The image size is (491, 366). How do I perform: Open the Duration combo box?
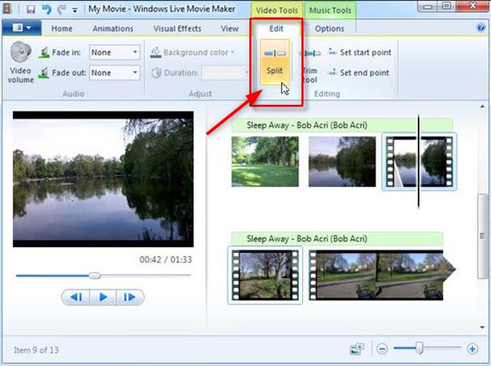coord(225,72)
